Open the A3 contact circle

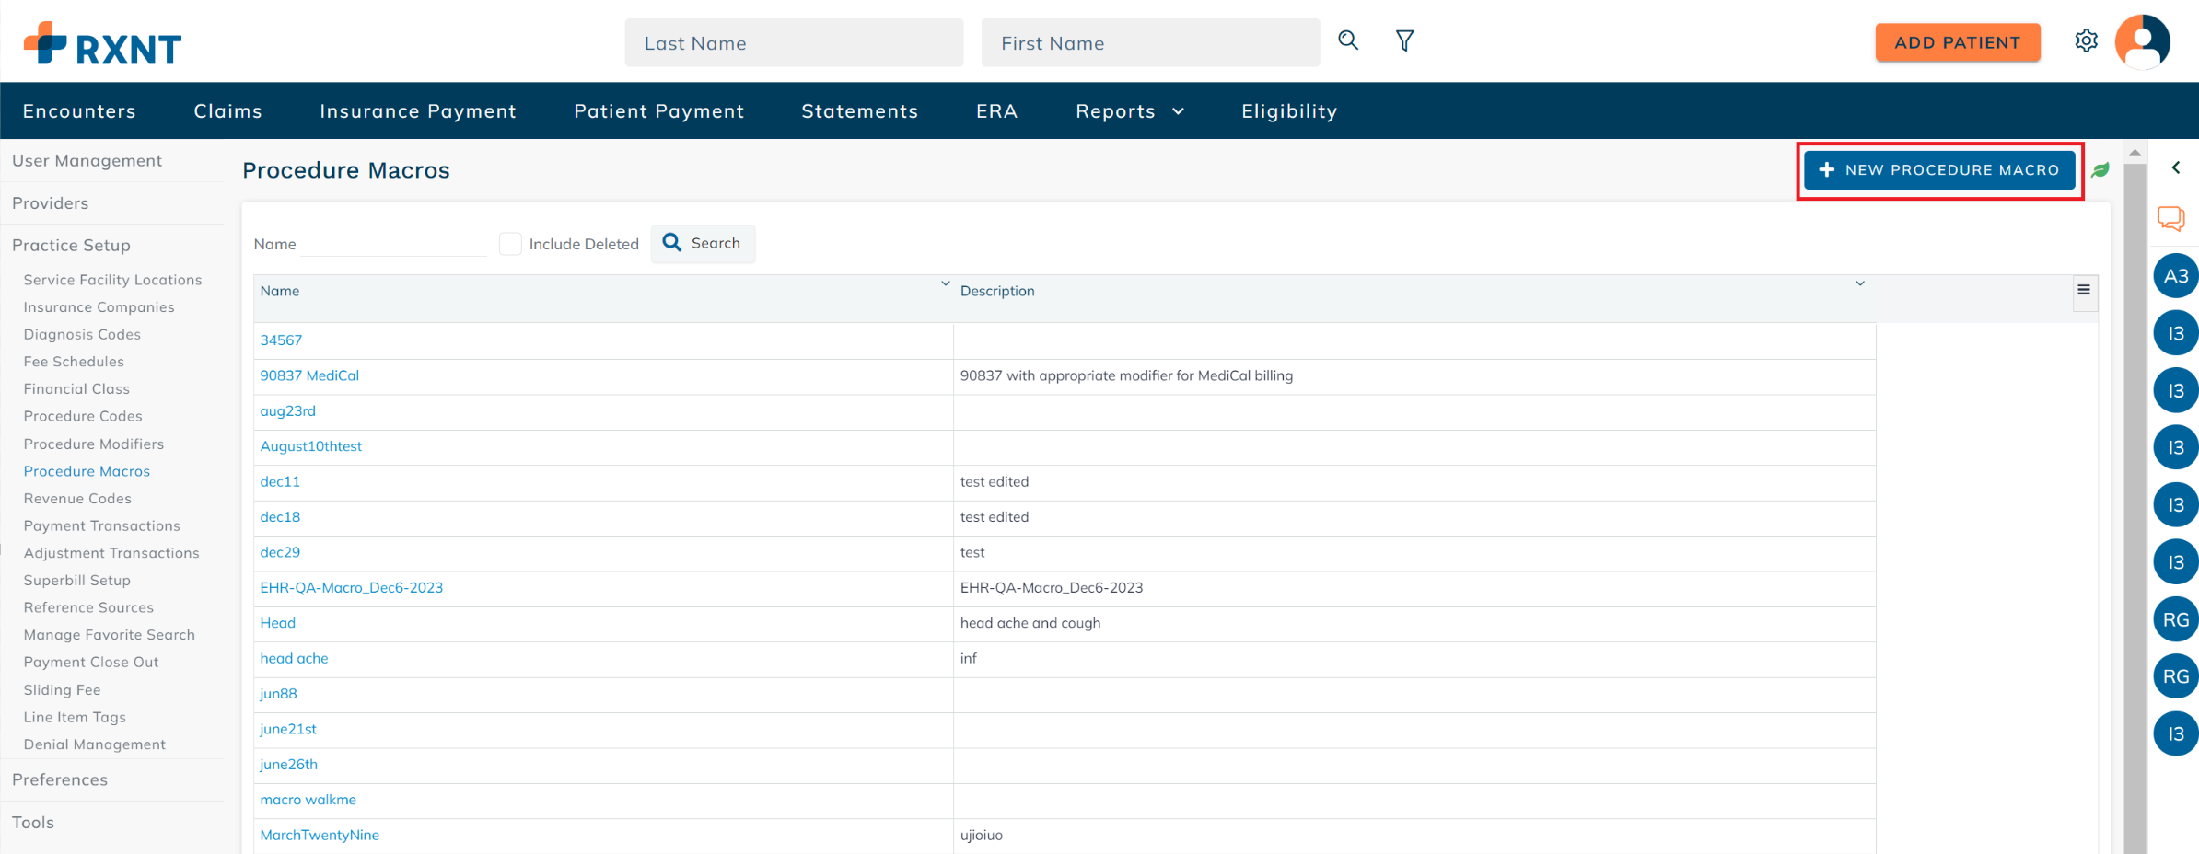[x=2175, y=275]
